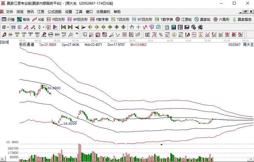Step chart left with black arrow
Screen dimensions: 254x162
tap(77, 27)
